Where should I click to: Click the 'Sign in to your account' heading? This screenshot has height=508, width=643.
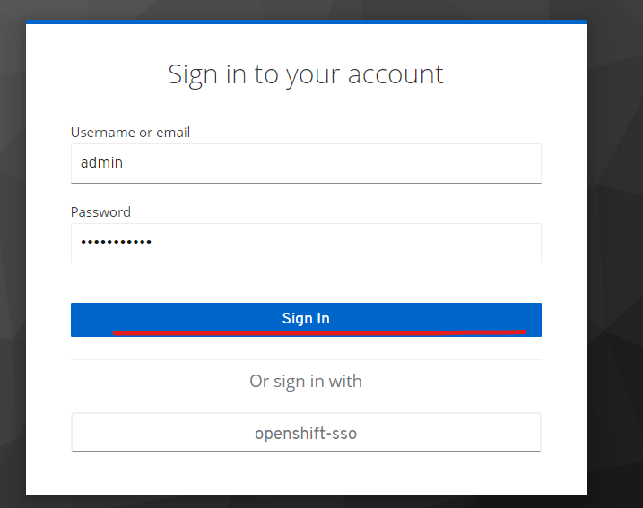point(306,75)
